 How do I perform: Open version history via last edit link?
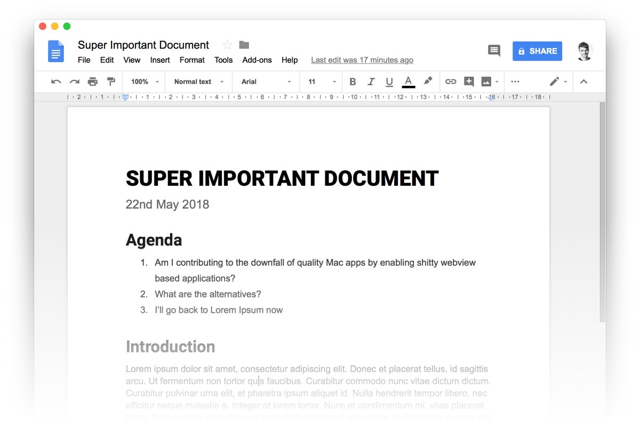coord(362,60)
